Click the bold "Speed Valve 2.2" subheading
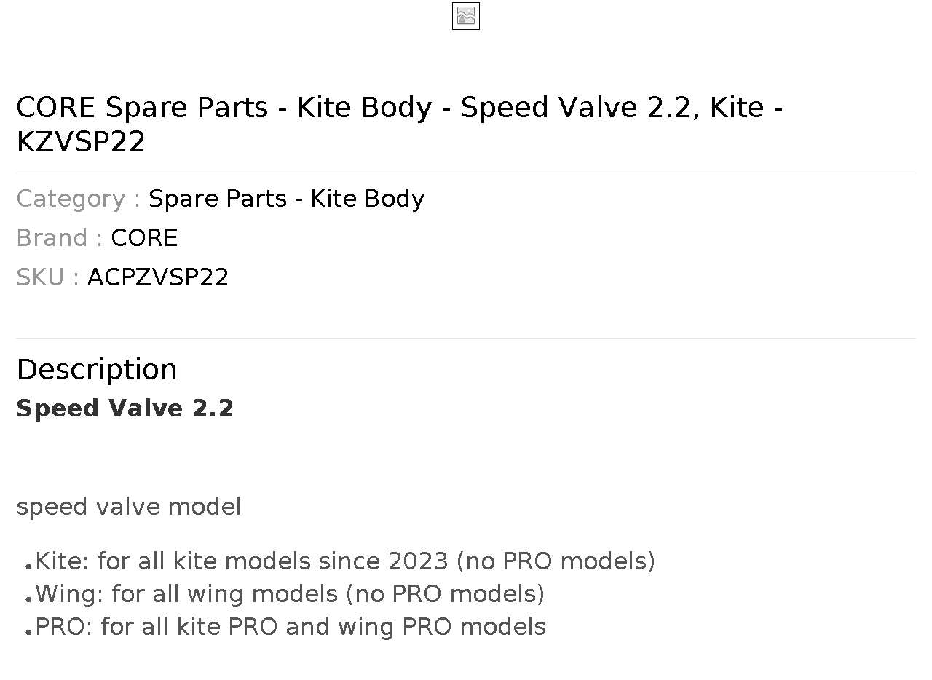 (125, 408)
